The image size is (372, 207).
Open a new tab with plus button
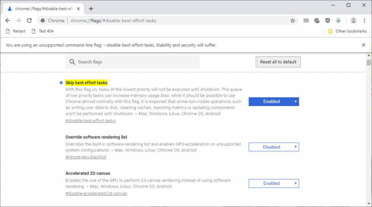point(91,9)
